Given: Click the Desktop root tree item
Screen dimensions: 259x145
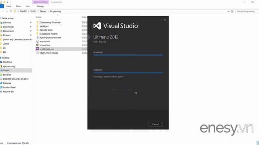Looking at the screenshot, I should pyautogui.click(x=6, y=58).
